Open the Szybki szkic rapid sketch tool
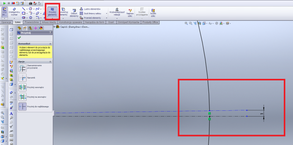This screenshot has width=293, height=145. pos(153,13)
